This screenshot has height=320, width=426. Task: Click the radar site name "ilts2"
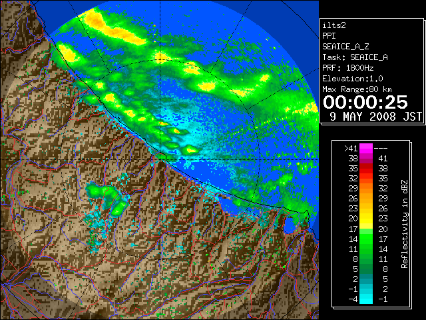pyautogui.click(x=334, y=25)
